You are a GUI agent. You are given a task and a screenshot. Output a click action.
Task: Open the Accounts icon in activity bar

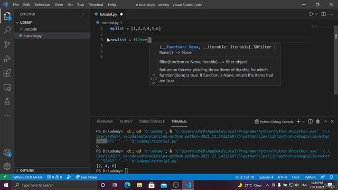pos(7,153)
